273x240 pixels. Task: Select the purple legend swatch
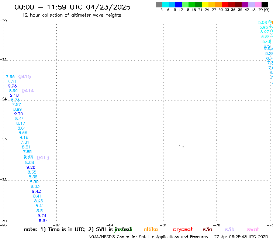click(x=245, y=4)
